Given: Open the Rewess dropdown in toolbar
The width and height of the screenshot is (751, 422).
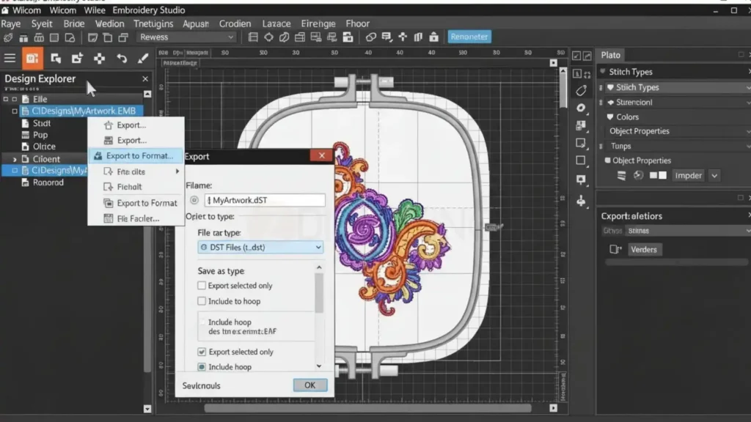Looking at the screenshot, I should (x=186, y=37).
